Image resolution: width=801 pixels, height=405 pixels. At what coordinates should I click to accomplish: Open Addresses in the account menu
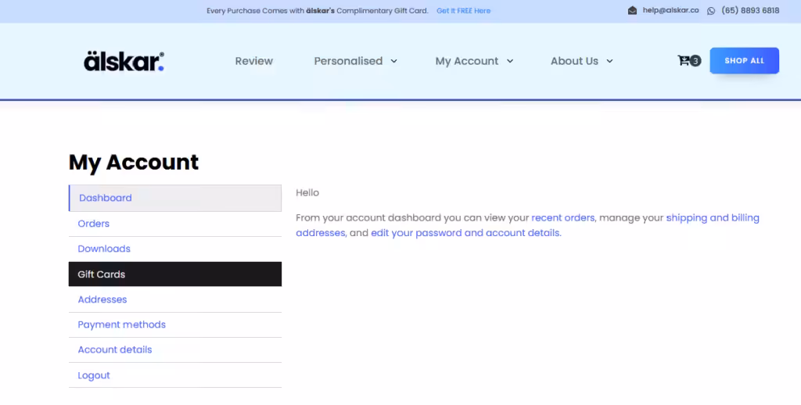(102, 299)
